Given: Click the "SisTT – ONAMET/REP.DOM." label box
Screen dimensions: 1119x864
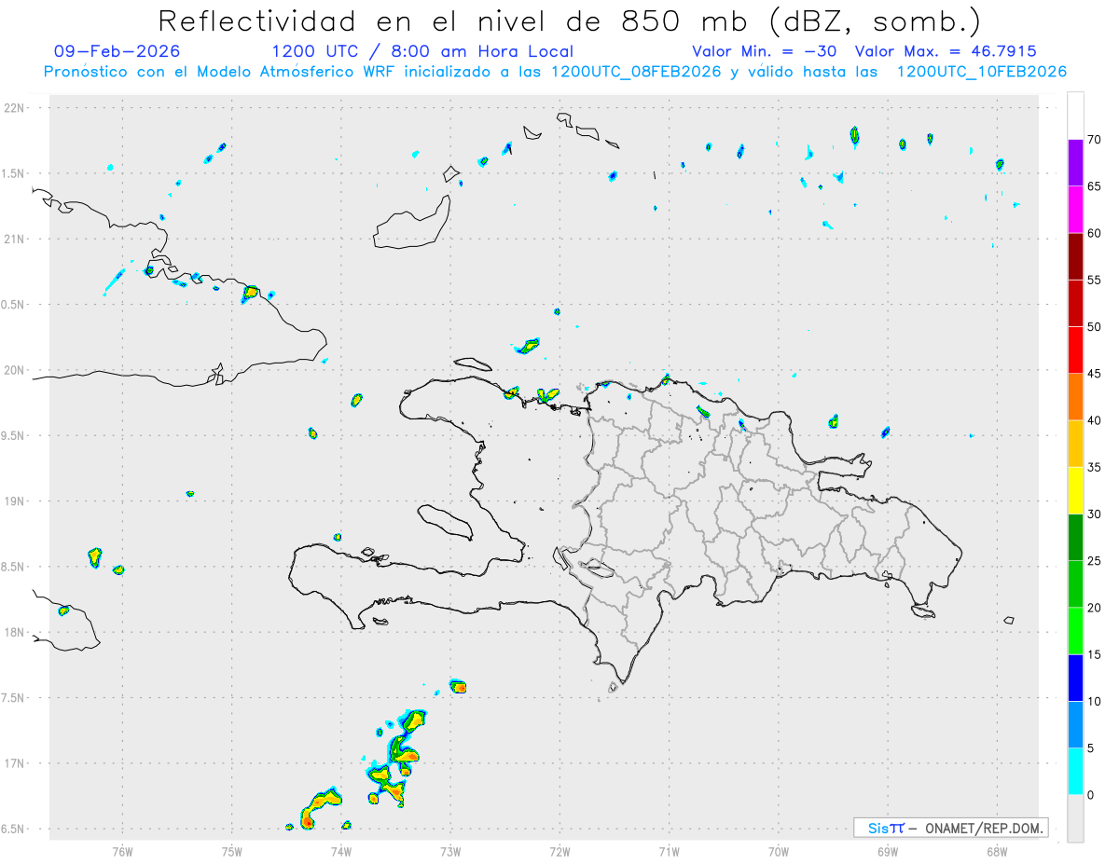Looking at the screenshot, I should coord(951,828).
